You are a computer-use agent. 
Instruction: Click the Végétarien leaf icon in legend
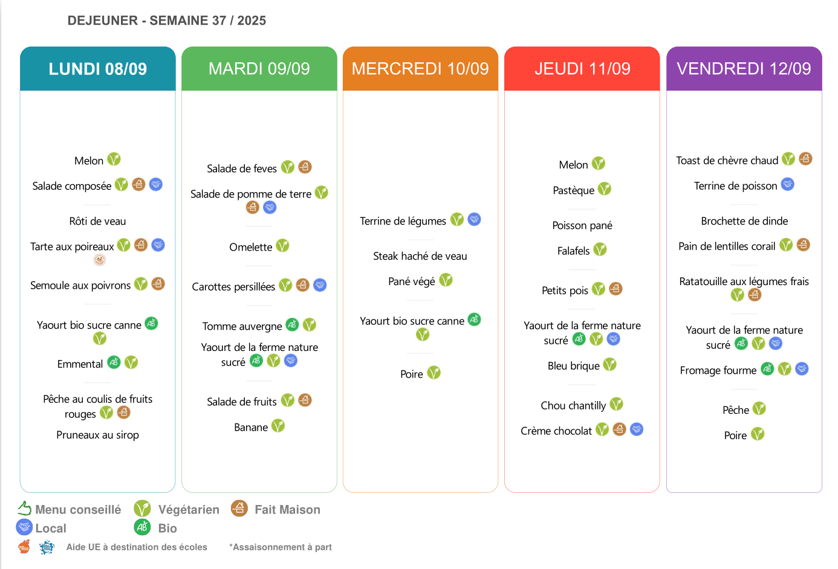tap(142, 509)
